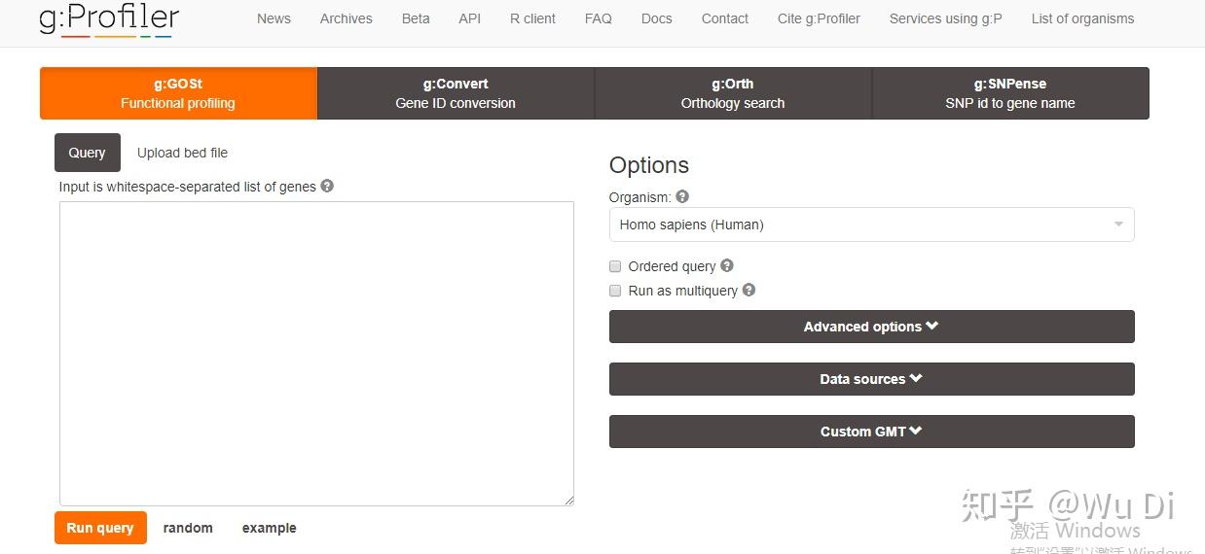Open the FAQ page in navigation
Viewport: 1205px width, 554px height.
(x=599, y=18)
